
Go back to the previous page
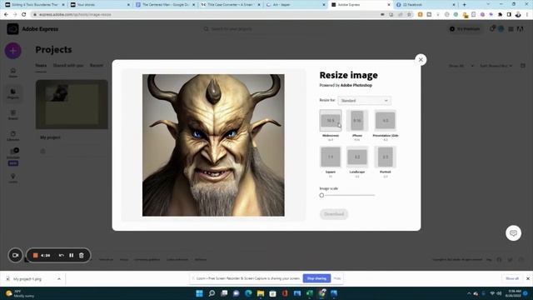6,15
